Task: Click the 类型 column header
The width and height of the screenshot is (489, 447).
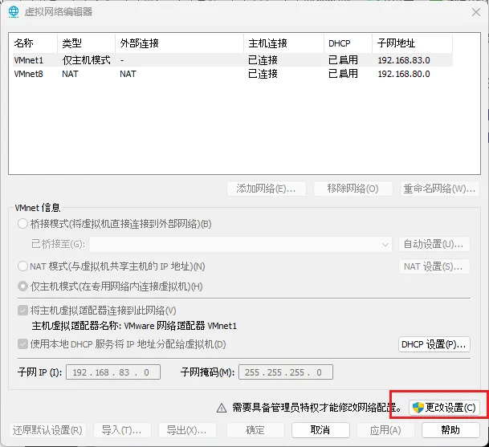Action: tap(87, 43)
